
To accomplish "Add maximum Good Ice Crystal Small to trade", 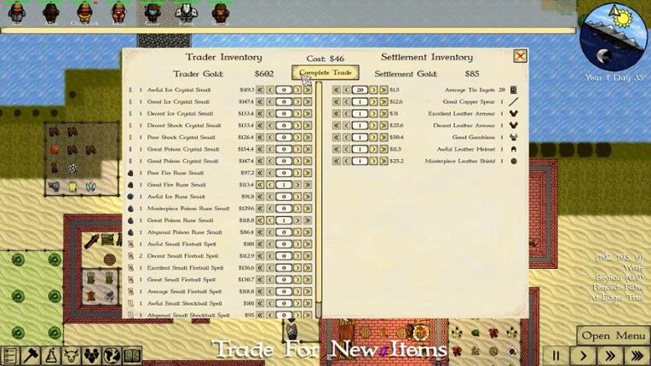I will coord(308,102).
